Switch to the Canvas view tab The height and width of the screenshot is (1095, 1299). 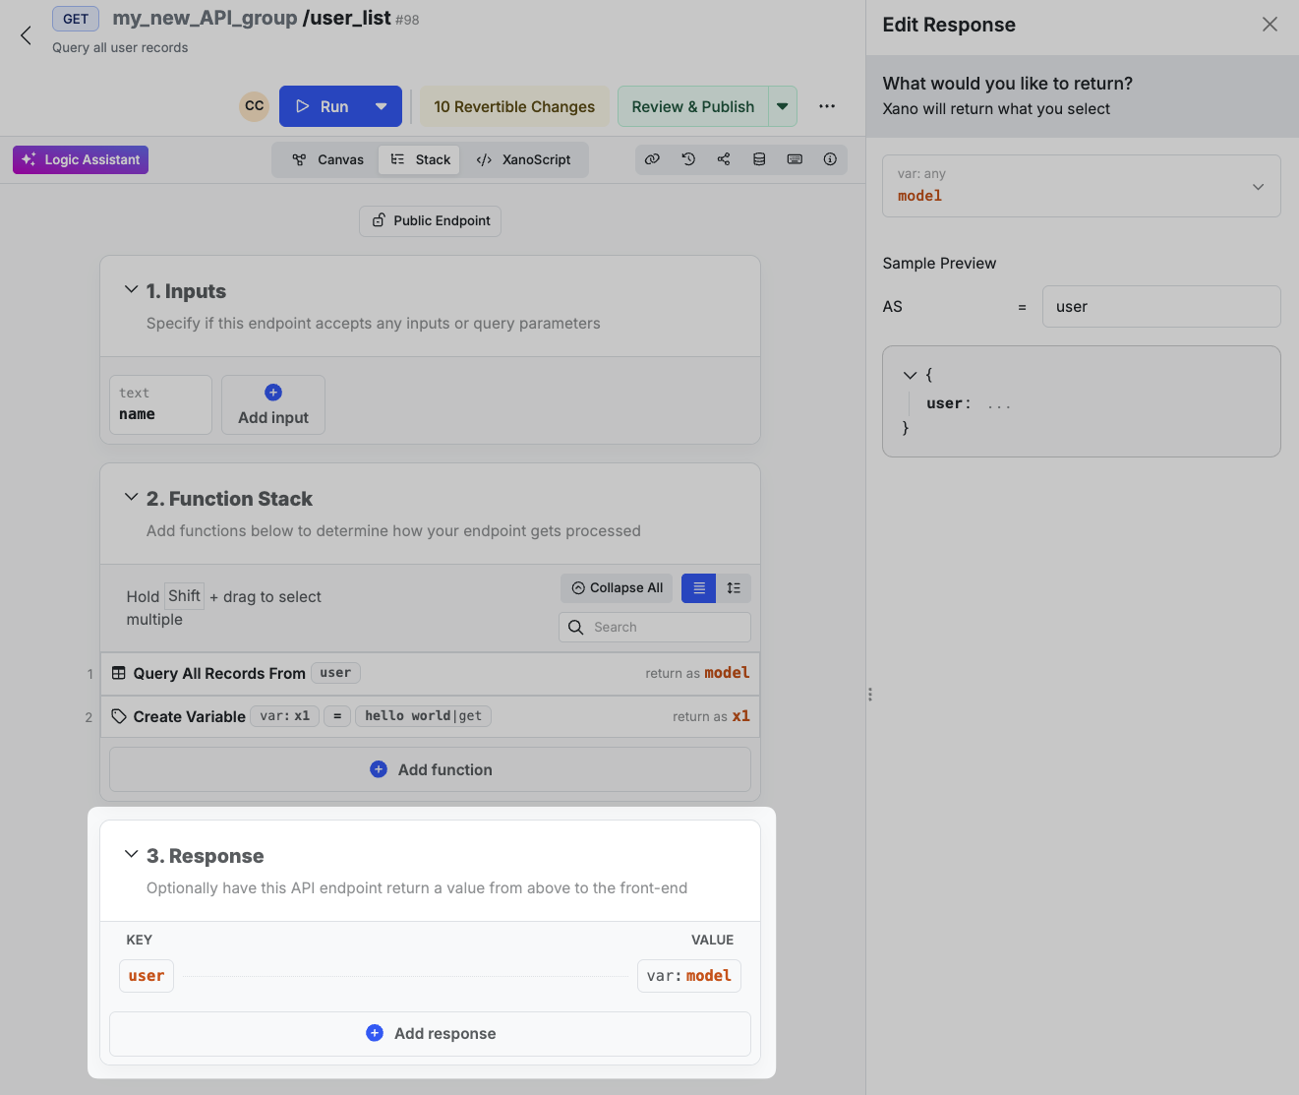(x=328, y=159)
